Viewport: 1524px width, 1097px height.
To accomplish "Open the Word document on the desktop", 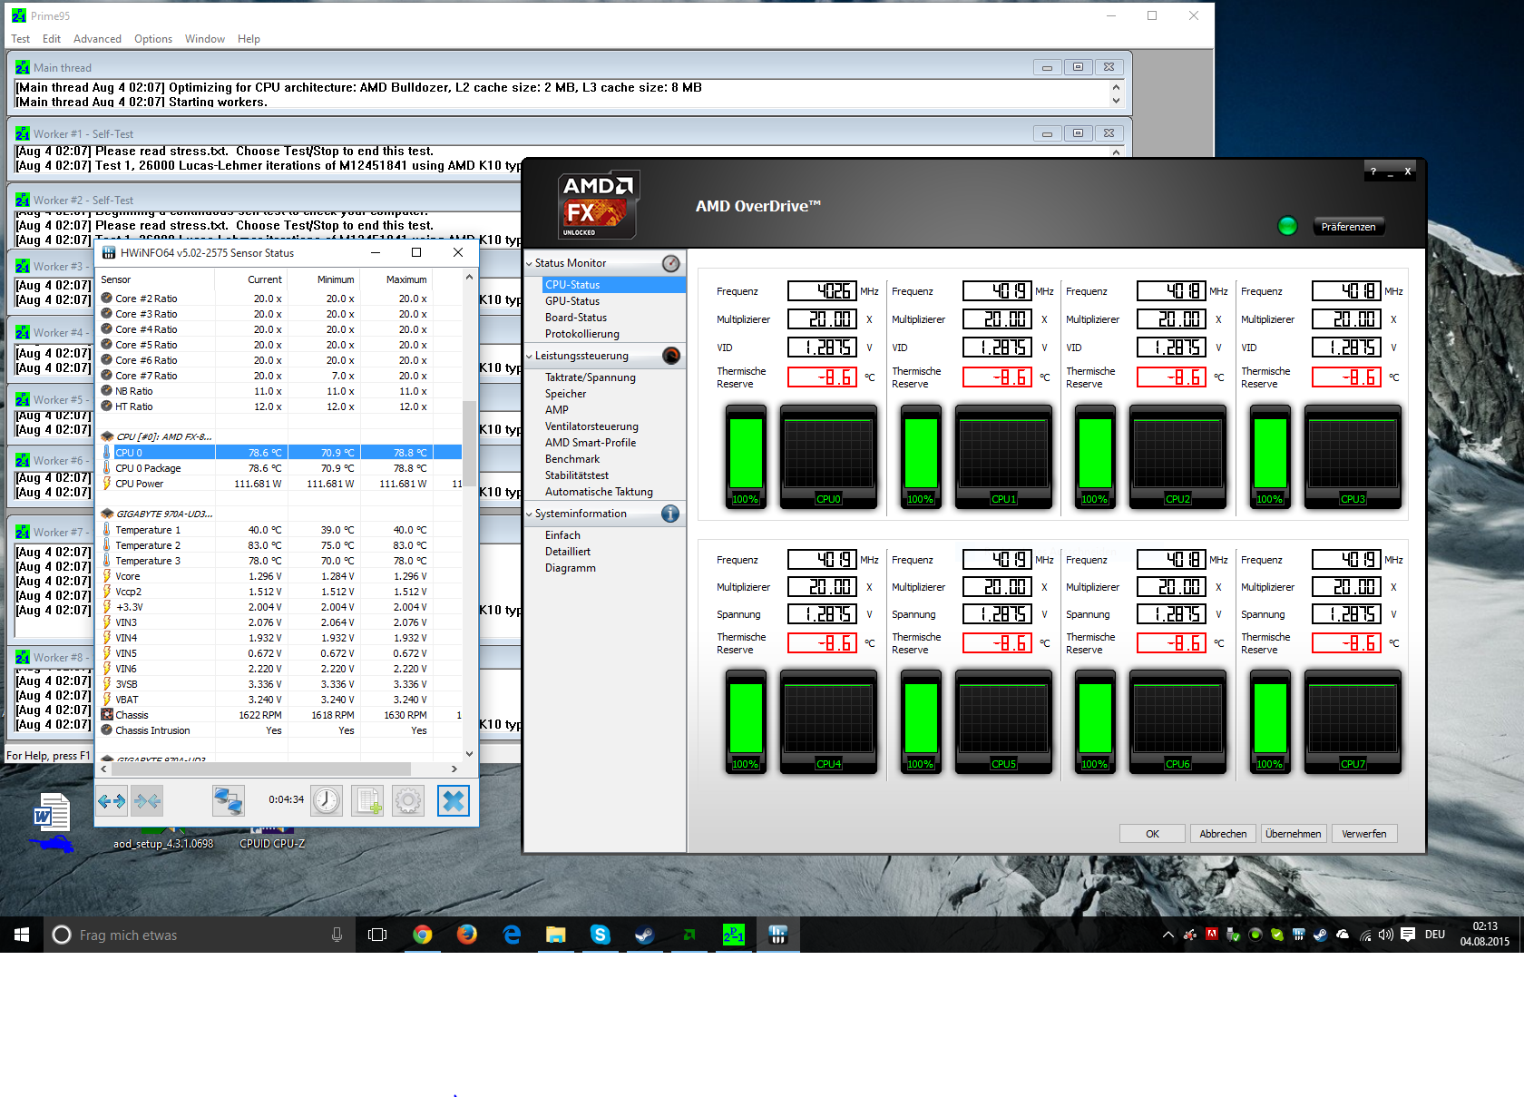I will [53, 812].
